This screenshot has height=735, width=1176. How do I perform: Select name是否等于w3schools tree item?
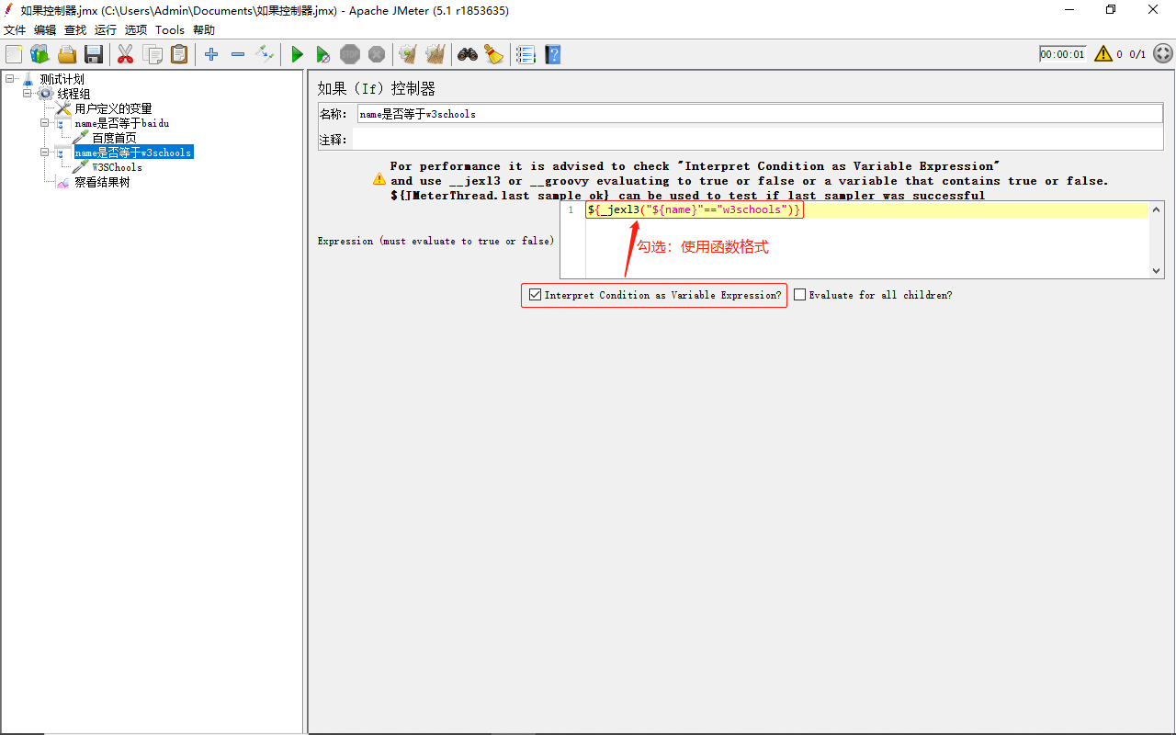point(133,153)
